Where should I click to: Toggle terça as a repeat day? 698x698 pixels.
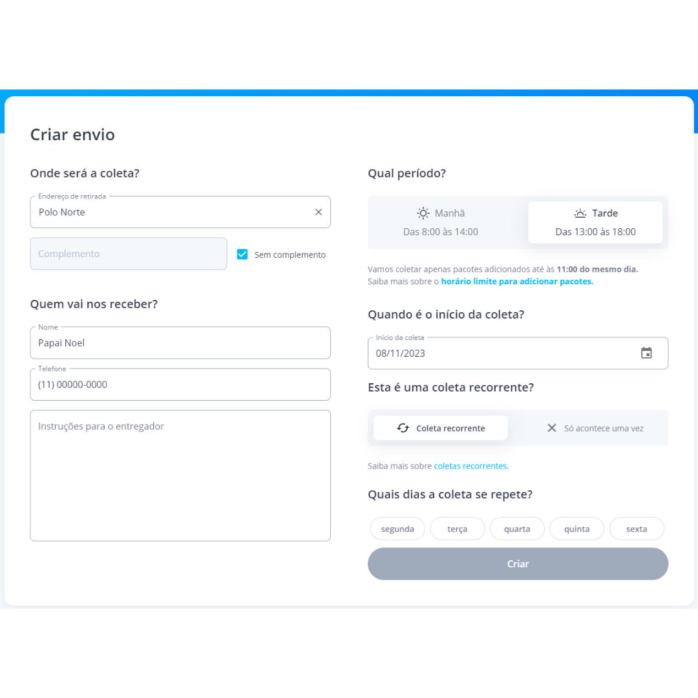[457, 529]
